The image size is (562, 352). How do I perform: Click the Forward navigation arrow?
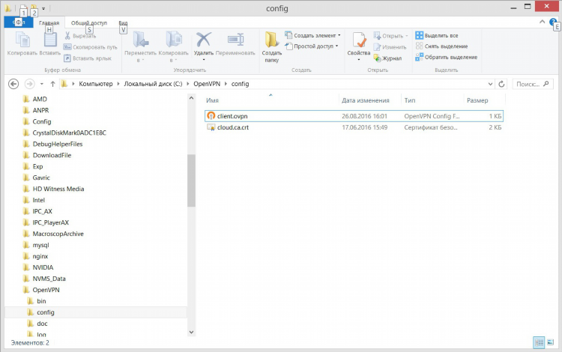click(x=29, y=84)
